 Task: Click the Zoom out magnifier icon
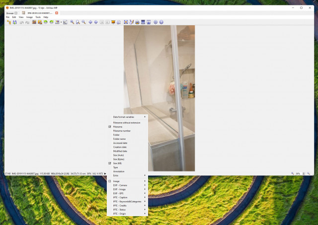point(83,22)
